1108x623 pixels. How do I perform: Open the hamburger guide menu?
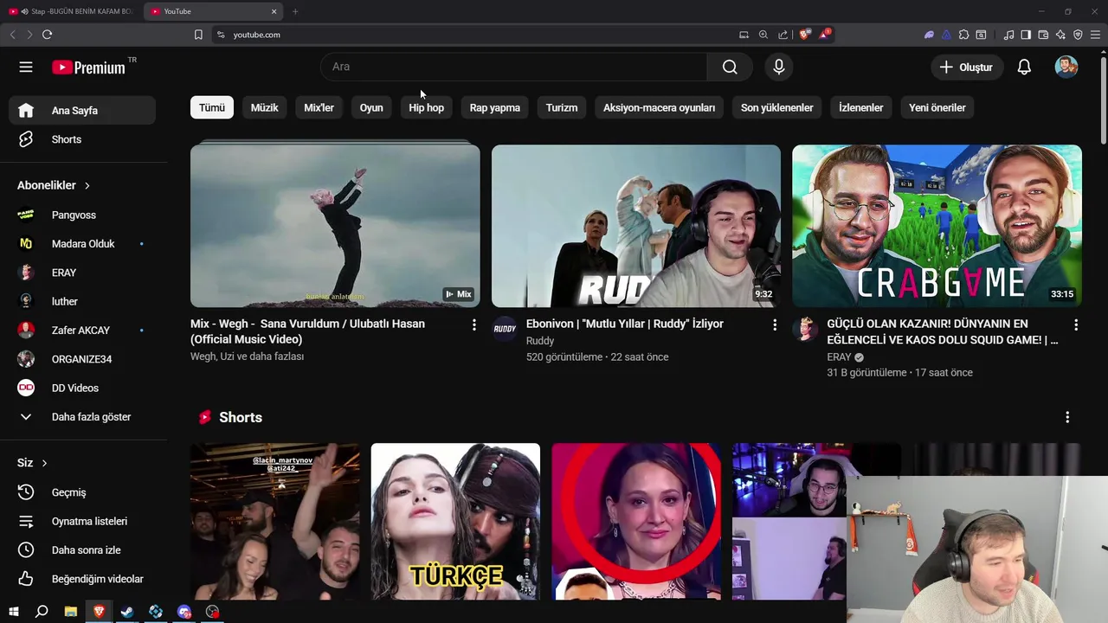(x=26, y=67)
